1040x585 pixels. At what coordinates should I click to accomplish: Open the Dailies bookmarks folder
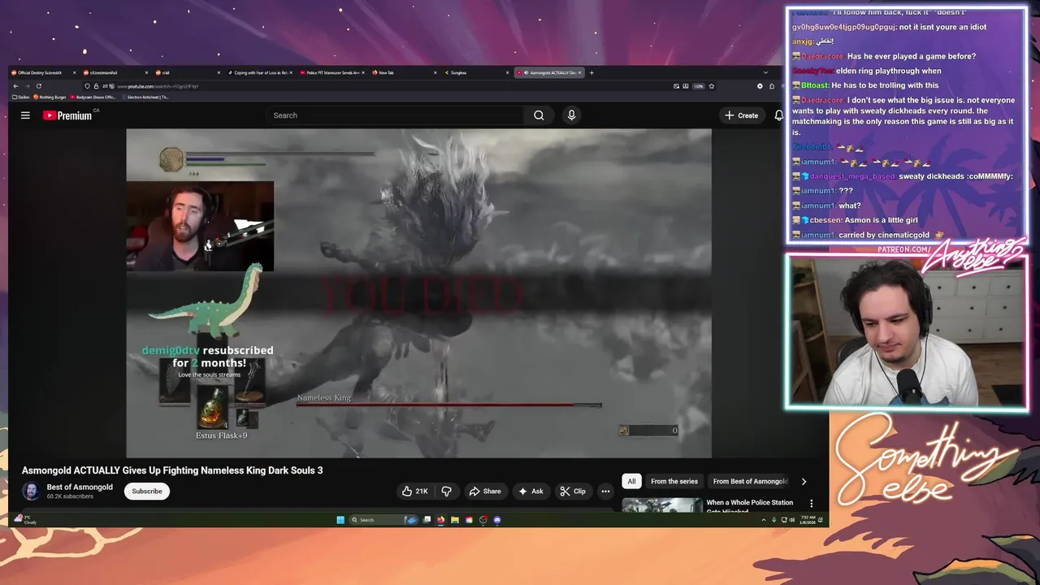point(20,97)
